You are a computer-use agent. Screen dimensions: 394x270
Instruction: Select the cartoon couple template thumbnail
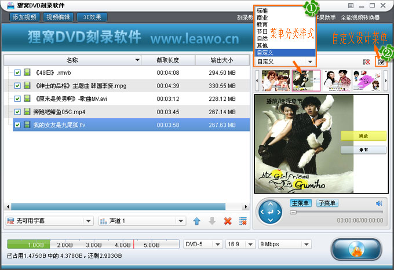pyautogui.click(x=337, y=81)
